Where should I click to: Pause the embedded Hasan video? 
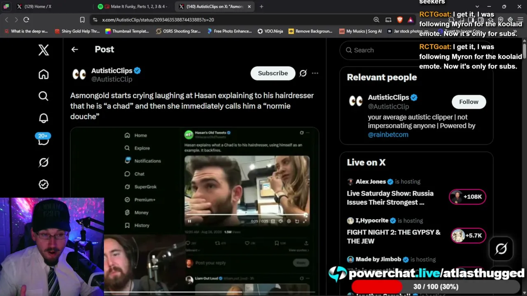tap(189, 221)
